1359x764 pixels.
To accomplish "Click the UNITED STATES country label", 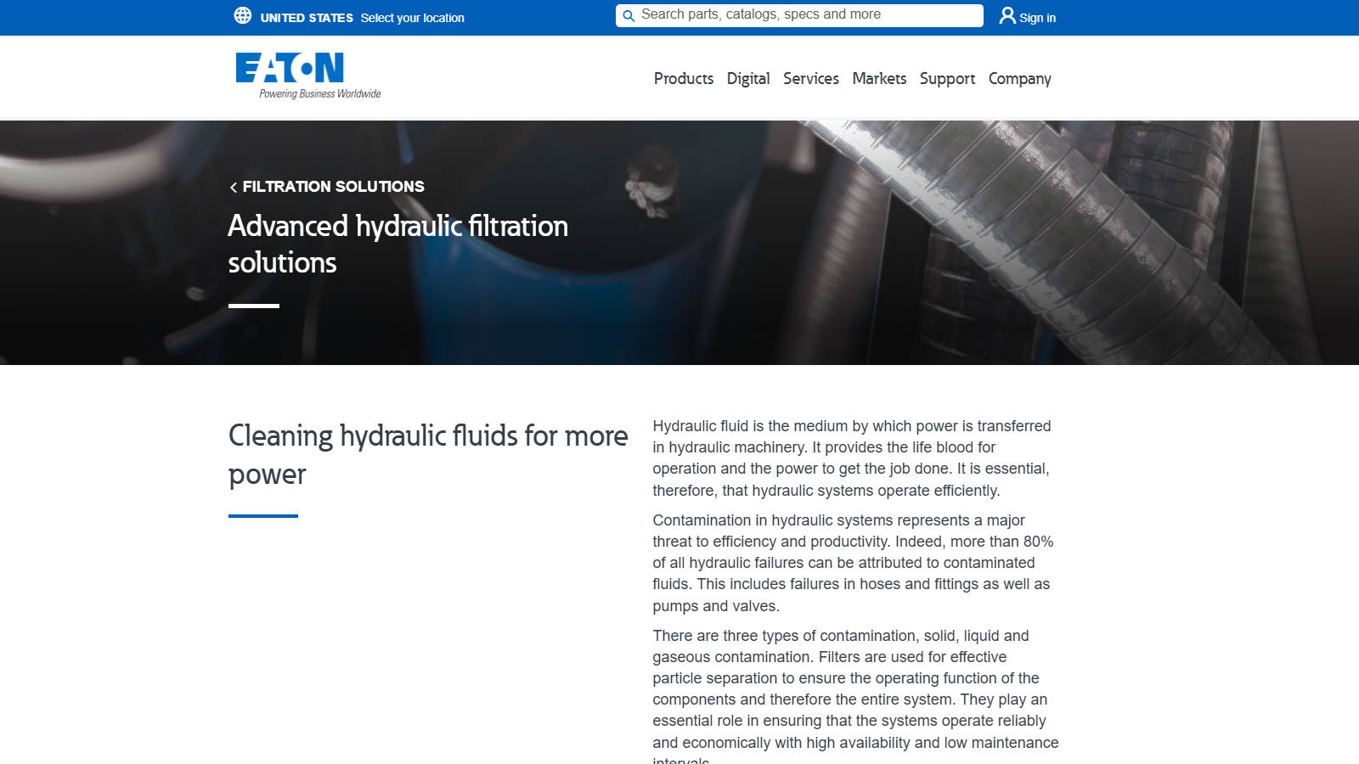I will click(x=307, y=18).
